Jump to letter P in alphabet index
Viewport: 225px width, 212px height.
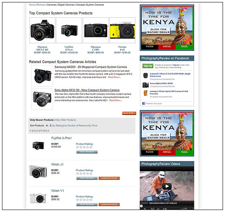click(x=41, y=131)
